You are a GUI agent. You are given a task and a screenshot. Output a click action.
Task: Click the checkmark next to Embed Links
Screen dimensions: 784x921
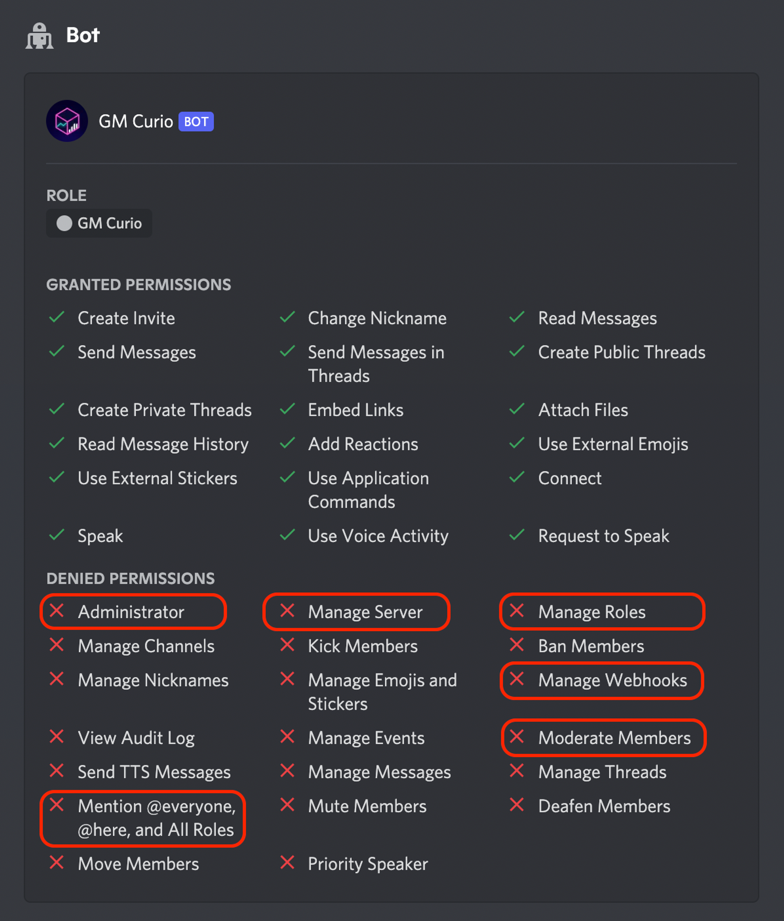click(x=287, y=408)
